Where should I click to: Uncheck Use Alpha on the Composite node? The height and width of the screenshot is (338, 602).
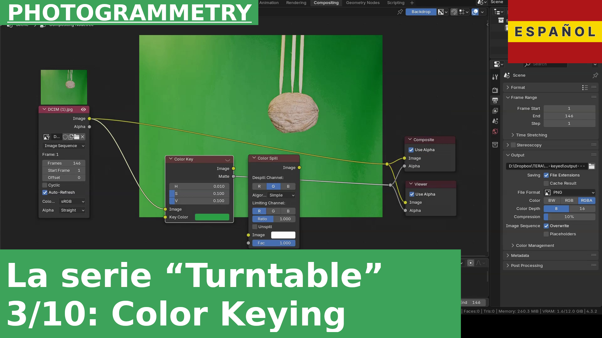tap(411, 150)
